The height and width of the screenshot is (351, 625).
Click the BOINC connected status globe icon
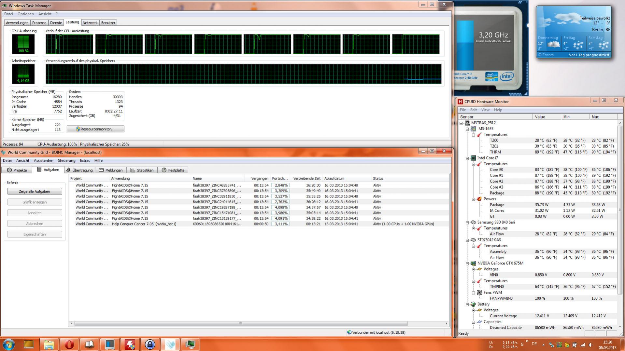(x=349, y=332)
